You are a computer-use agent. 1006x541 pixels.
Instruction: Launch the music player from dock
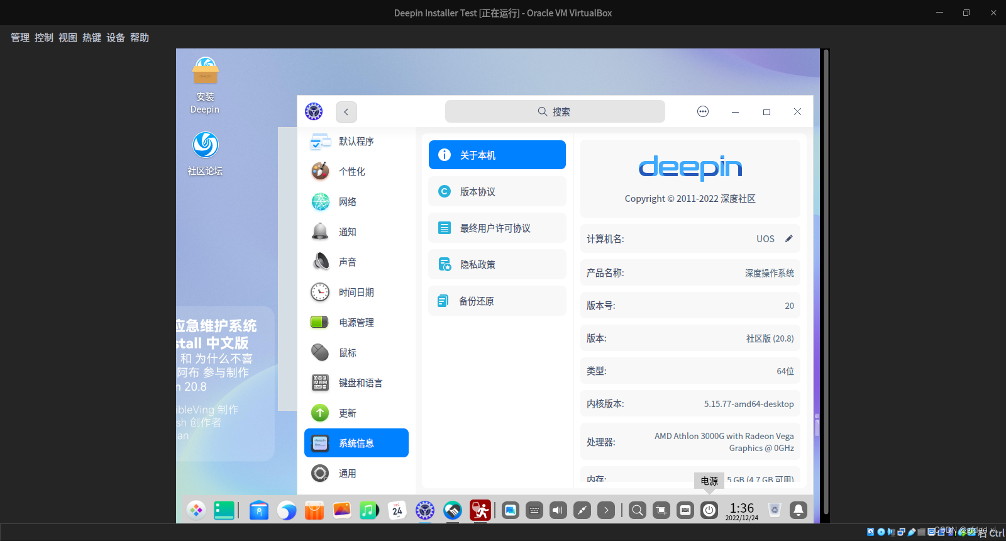click(x=370, y=510)
